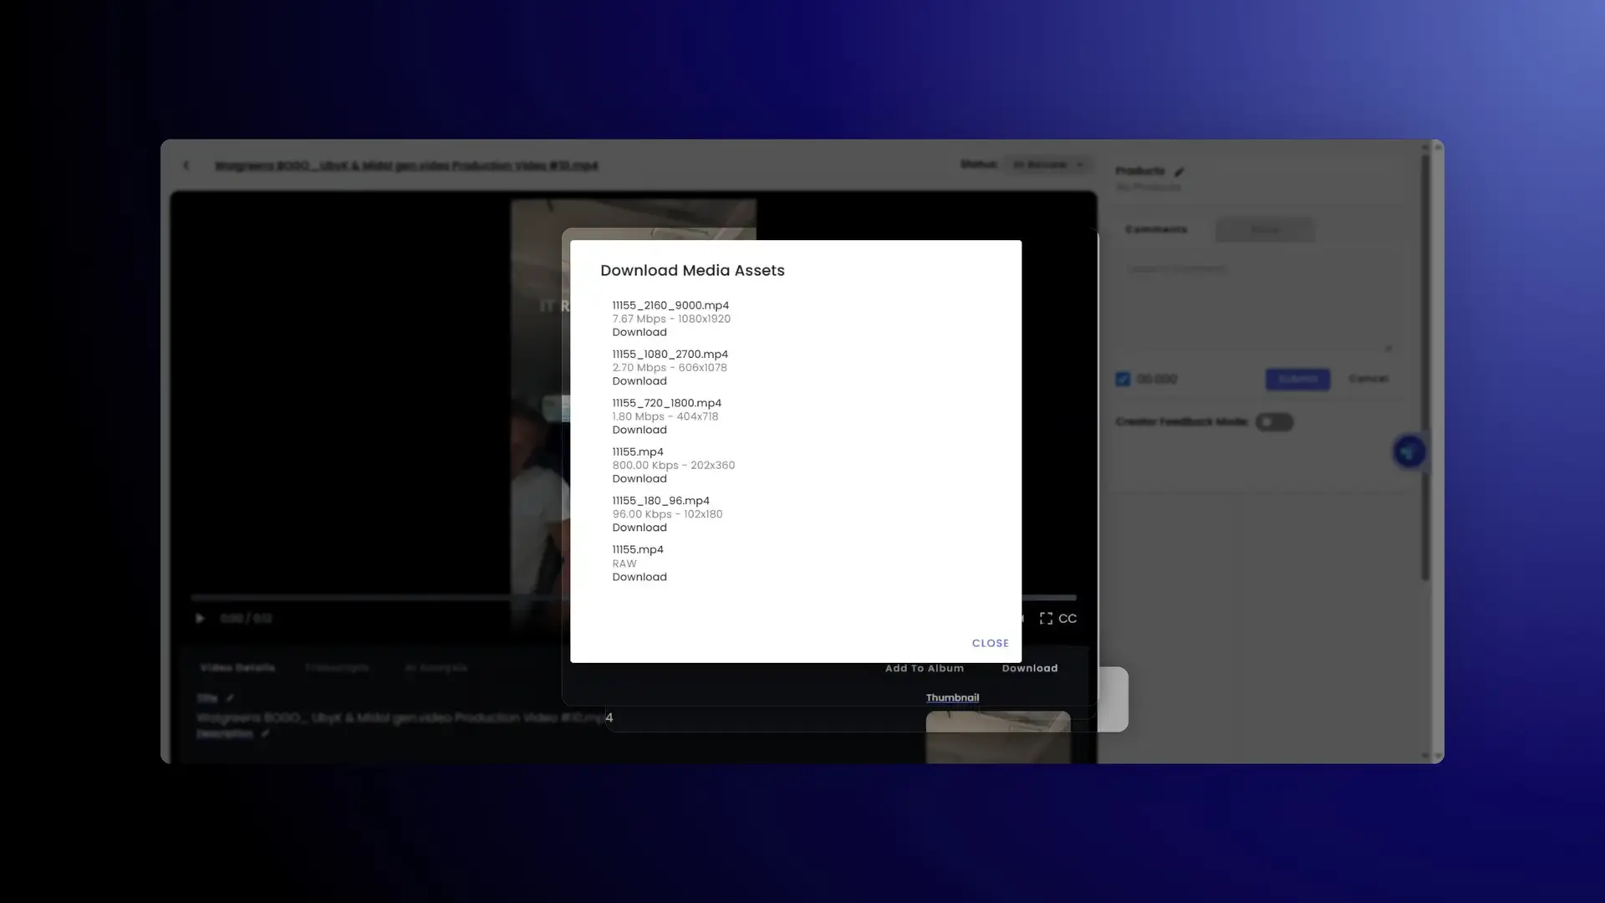1605x903 pixels.
Task: Open fullscreen mode on the video player
Action: coord(1046,618)
